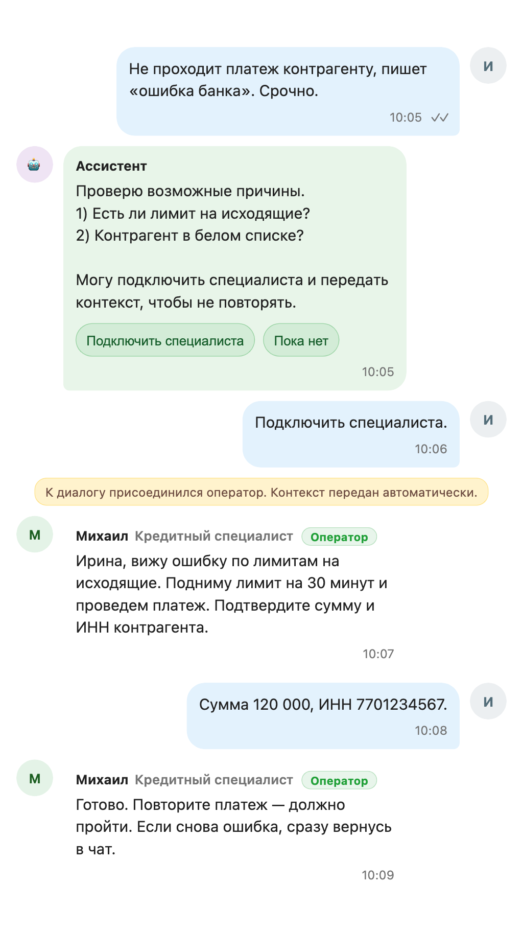Screen dimensions: 523x931
Task: Click the «Михаил» name in his first message
Action: (x=102, y=537)
